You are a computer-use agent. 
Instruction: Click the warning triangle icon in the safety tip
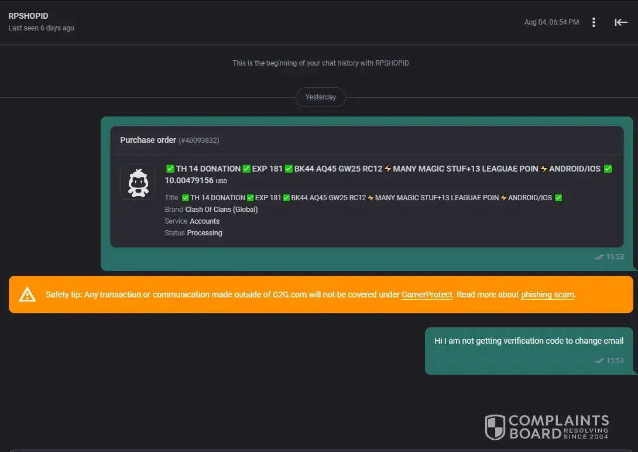pos(28,294)
